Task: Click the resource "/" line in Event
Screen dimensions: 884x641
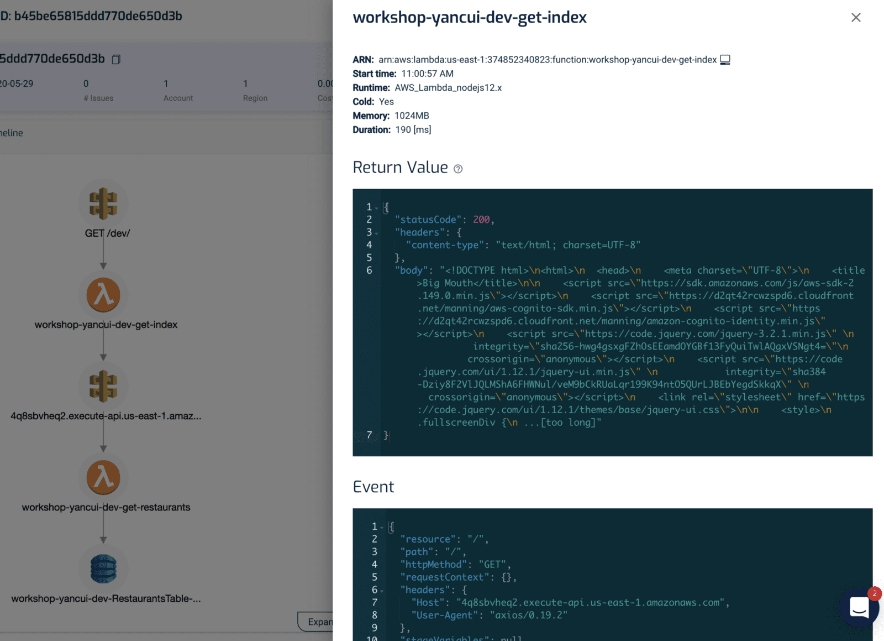Action: click(x=444, y=539)
